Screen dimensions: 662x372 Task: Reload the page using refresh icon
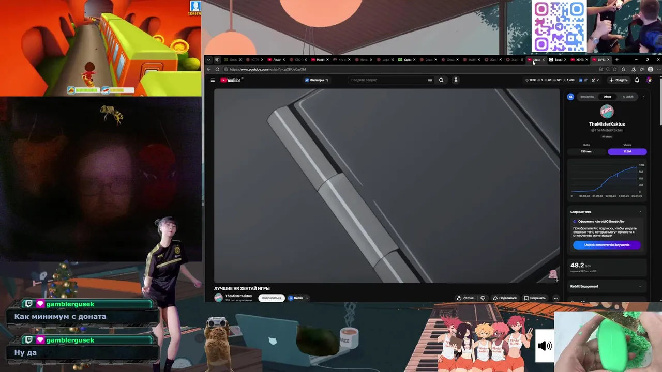click(x=217, y=69)
